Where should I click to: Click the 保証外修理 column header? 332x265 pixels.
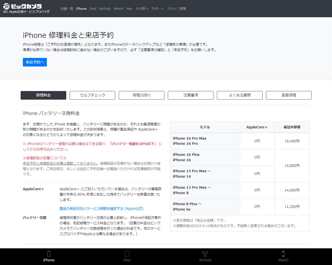point(292,127)
